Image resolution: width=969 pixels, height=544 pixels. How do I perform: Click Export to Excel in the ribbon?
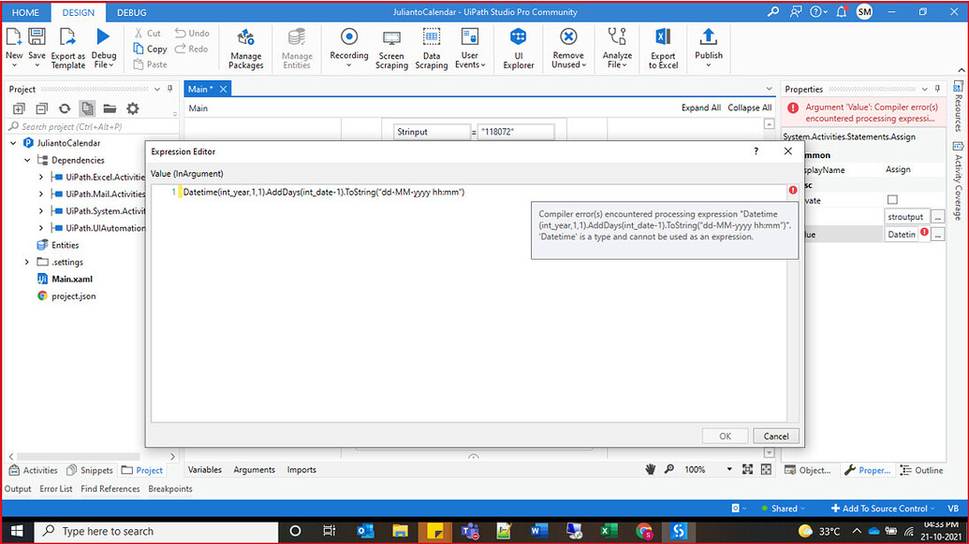click(663, 49)
